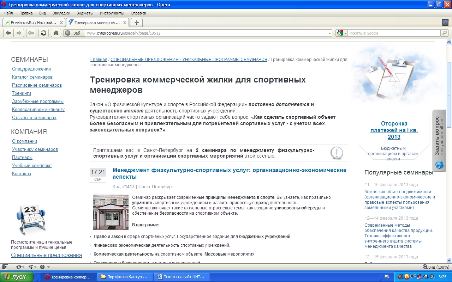Open the Закладки menu
Image resolution: width=452 pixels, height=282 pixels.
[x=61, y=13]
